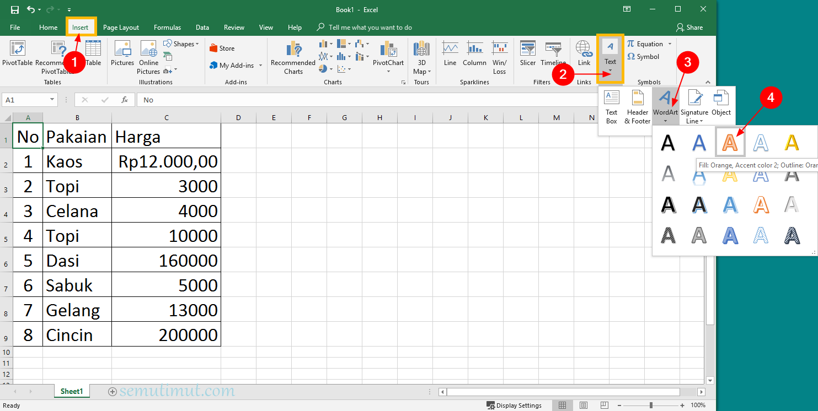Open the View tab
The image size is (818, 411).
click(266, 28)
